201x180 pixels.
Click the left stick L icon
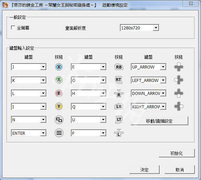pyautogui.click(x=119, y=133)
